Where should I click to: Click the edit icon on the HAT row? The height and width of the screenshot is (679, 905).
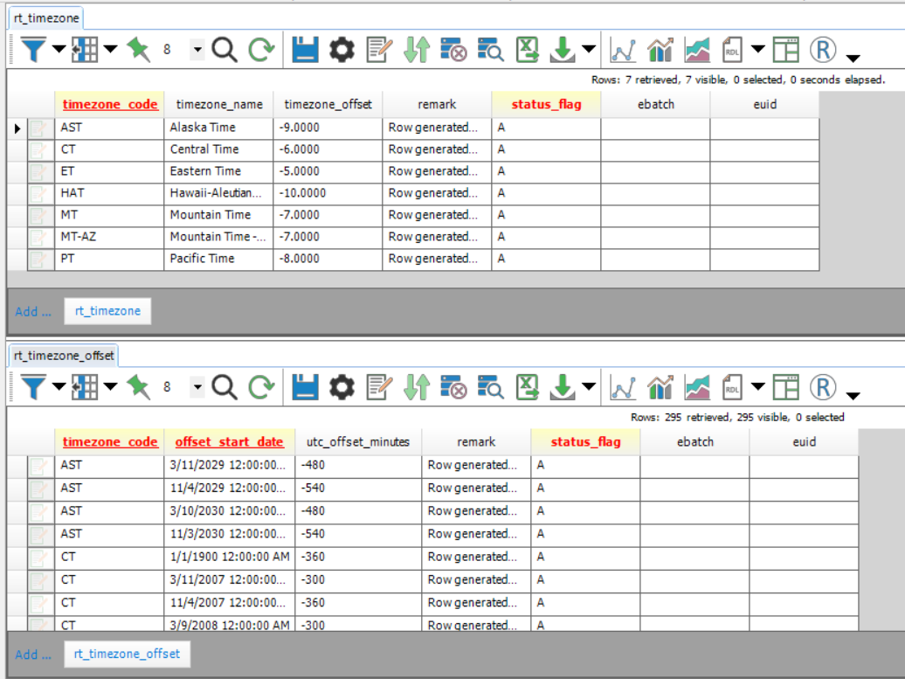point(40,193)
